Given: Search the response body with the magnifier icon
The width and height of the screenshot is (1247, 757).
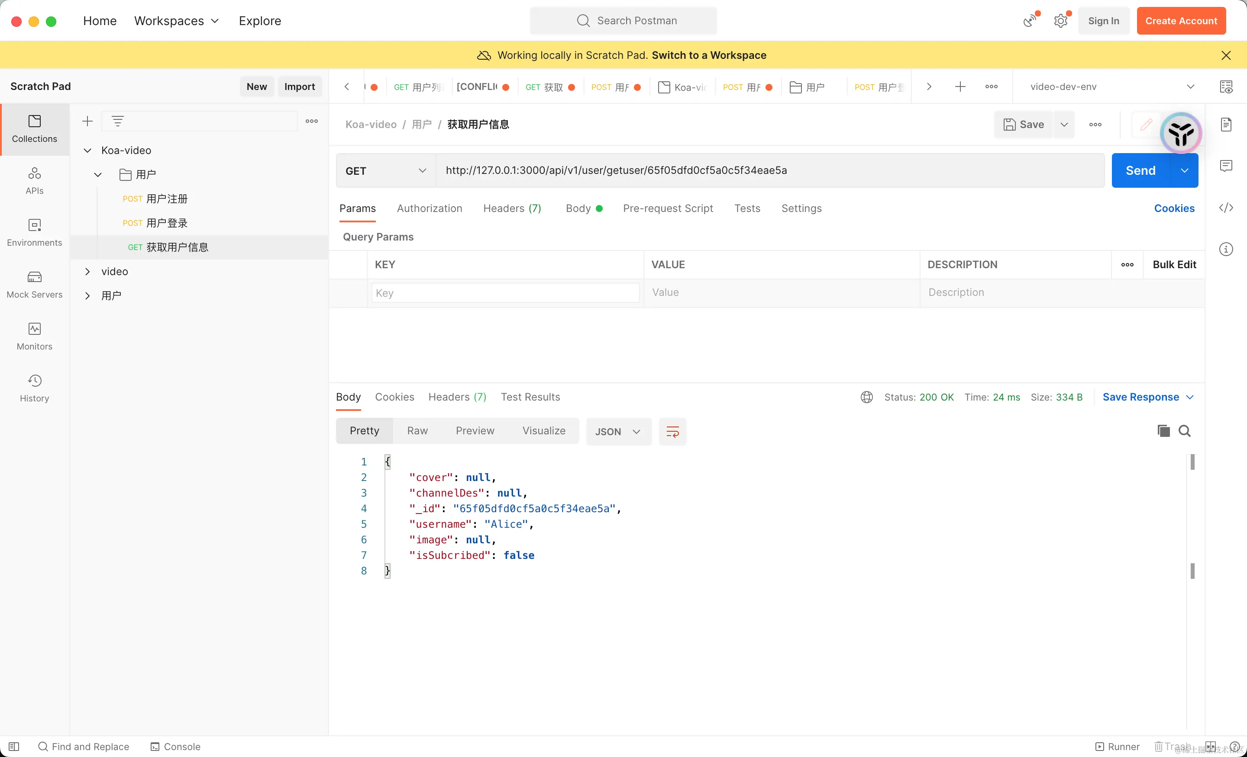Looking at the screenshot, I should click(x=1184, y=431).
